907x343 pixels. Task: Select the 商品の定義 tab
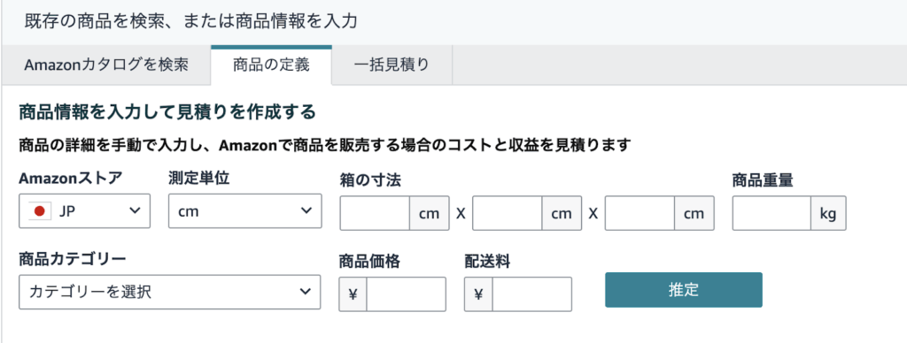pyautogui.click(x=271, y=65)
